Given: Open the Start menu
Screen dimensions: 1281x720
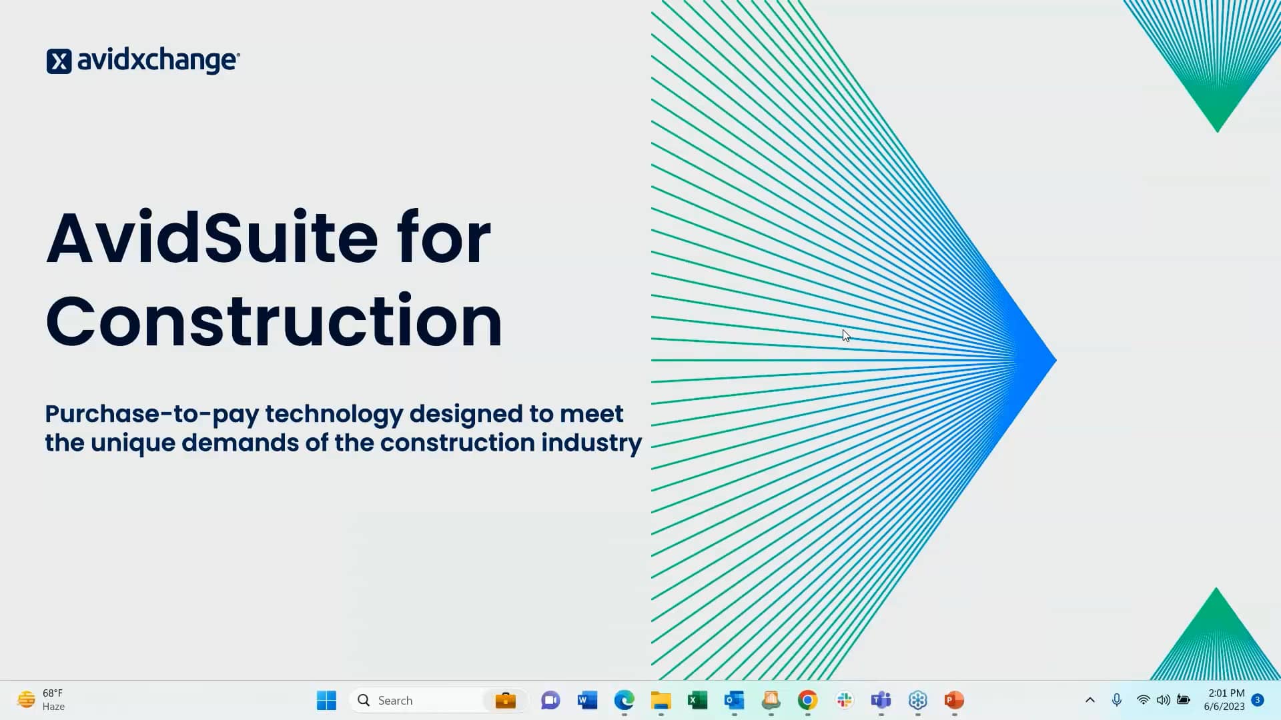Looking at the screenshot, I should point(326,700).
